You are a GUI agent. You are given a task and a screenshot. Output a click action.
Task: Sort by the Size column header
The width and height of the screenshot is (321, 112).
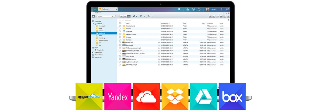click(203, 23)
